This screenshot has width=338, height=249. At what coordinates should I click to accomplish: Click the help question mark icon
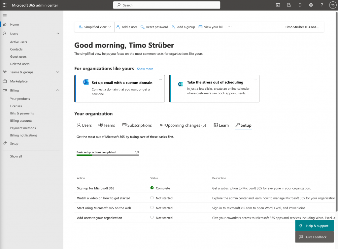click(x=322, y=5)
